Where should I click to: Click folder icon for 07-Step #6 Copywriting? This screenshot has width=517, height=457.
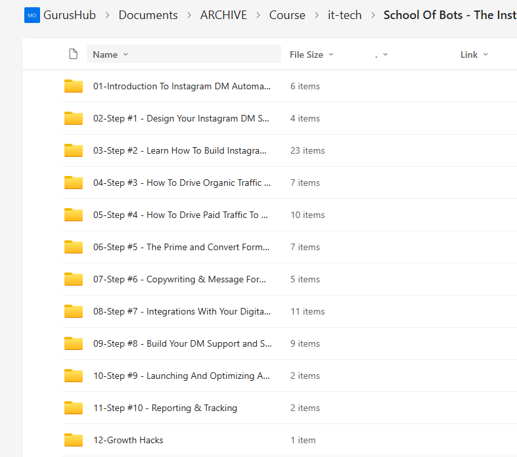coord(74,279)
